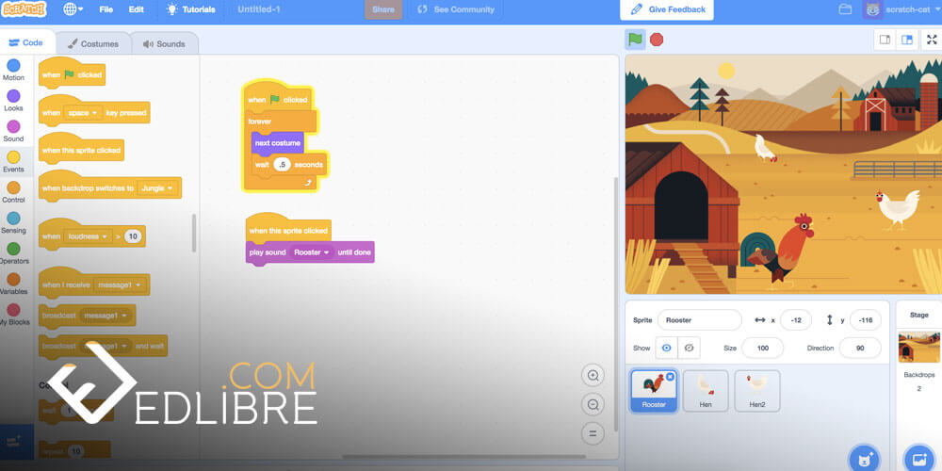Open the Rooster sound dropdown in script
The width and height of the screenshot is (942, 471).
[x=311, y=252]
